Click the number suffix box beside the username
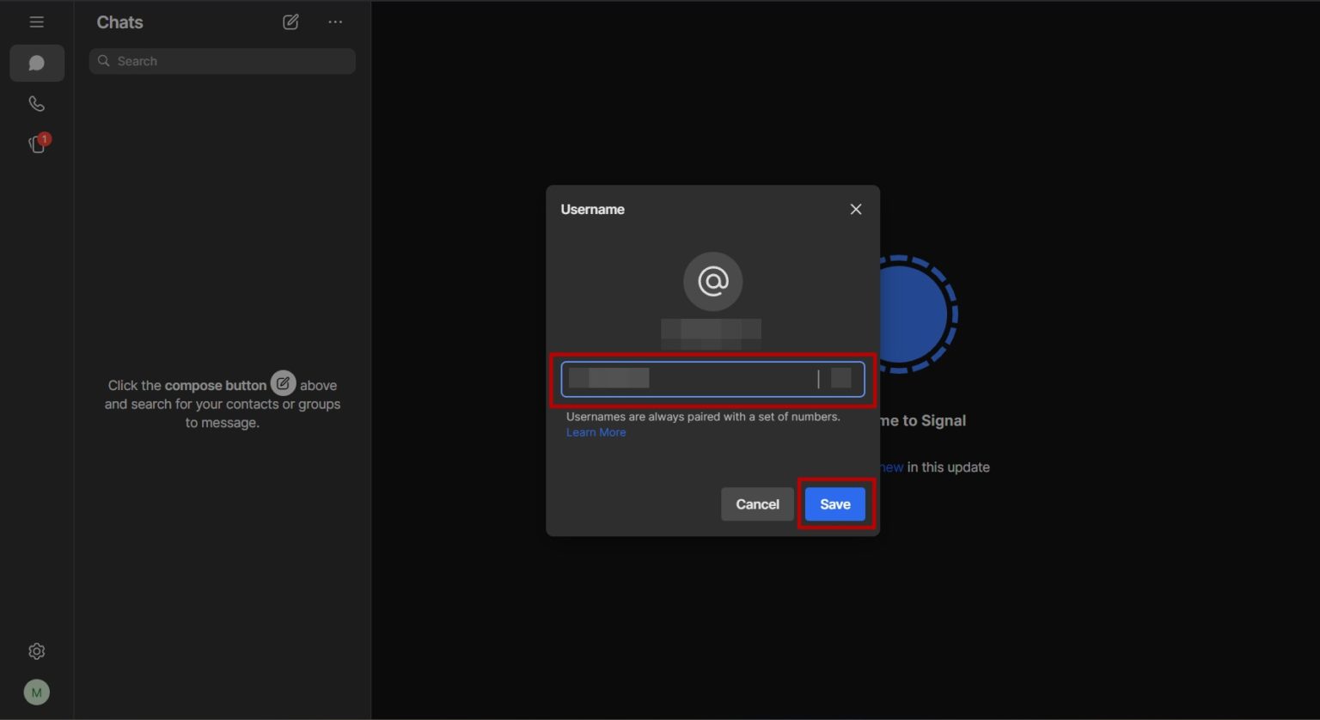The height and width of the screenshot is (720, 1320). [x=843, y=379]
